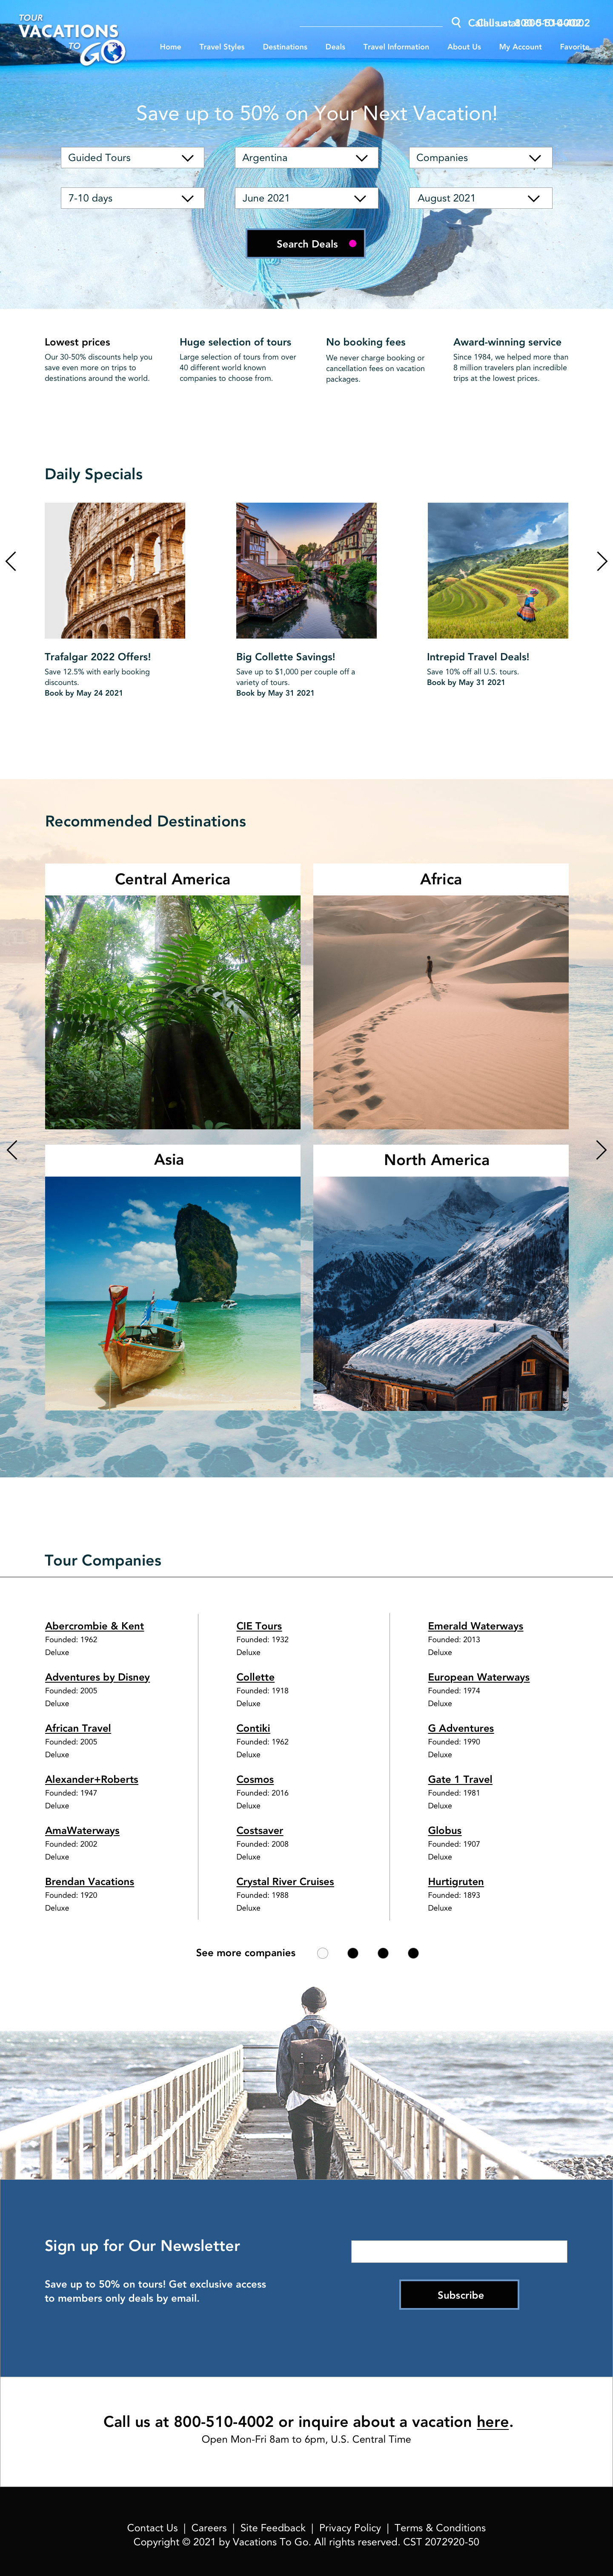Screen dimensions: 613x2576
Task: Open the 7-10 days duration dropdown
Action: click(x=133, y=198)
